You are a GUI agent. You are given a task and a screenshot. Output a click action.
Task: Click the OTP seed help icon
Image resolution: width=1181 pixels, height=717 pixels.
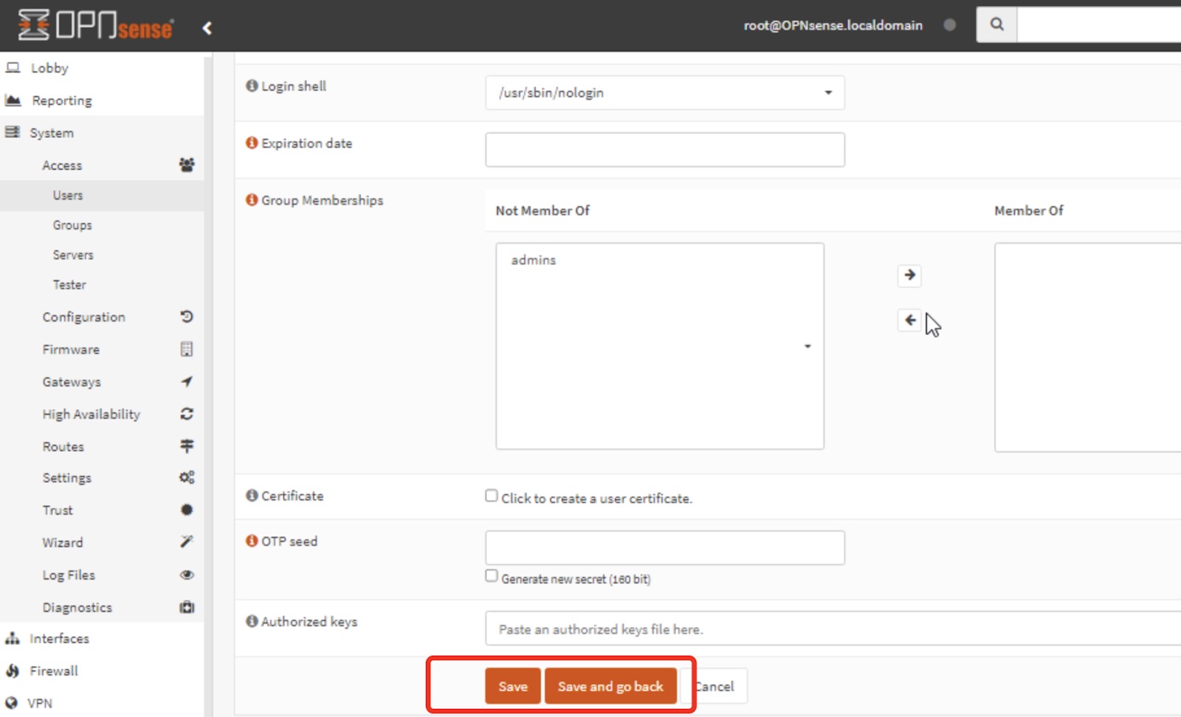coord(252,541)
